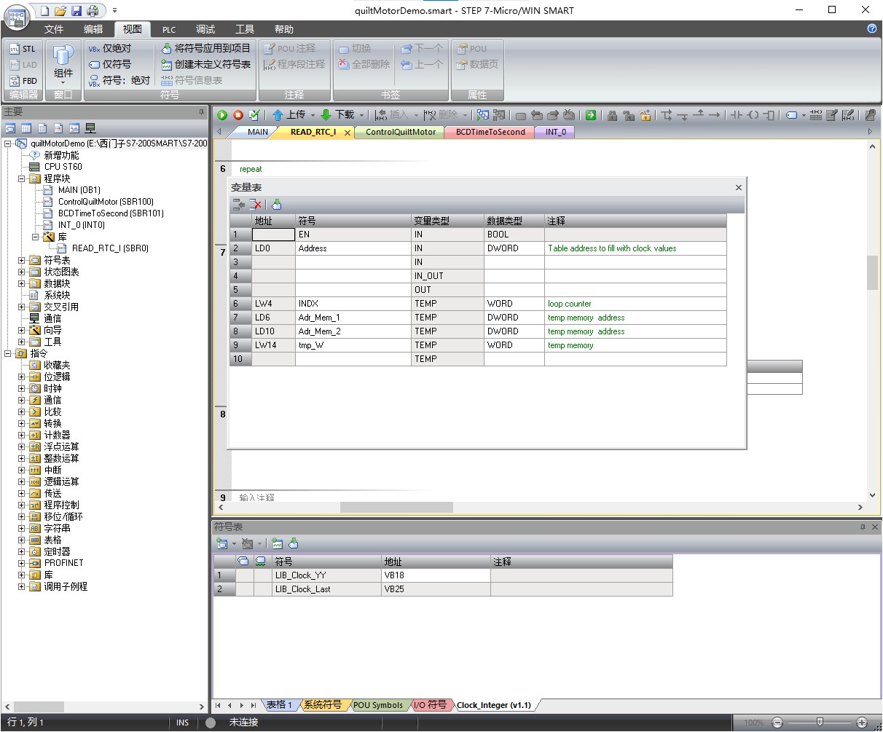Viewport: 883px width, 732px height.
Task: Click delete row icon in variable table
Action: point(255,205)
